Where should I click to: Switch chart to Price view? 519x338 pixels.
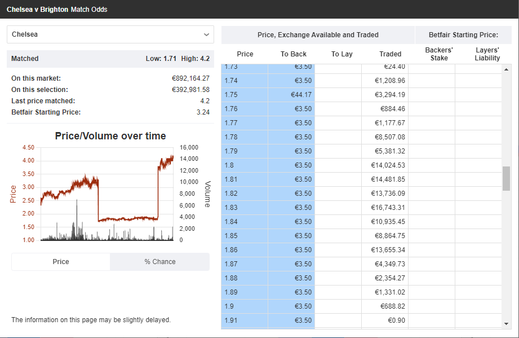click(x=61, y=262)
